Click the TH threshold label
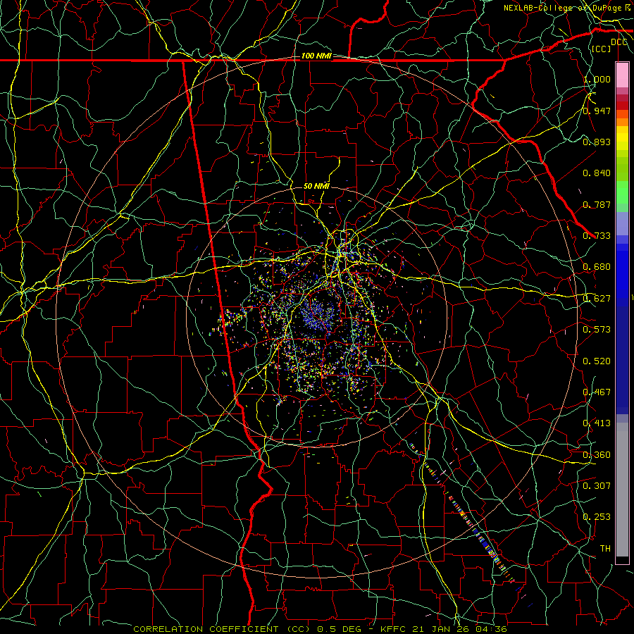The height and width of the screenshot is (634, 634). click(x=605, y=549)
